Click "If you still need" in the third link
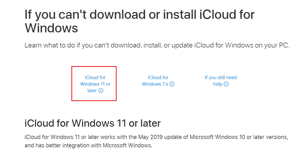303x157 pixels. tap(221, 77)
